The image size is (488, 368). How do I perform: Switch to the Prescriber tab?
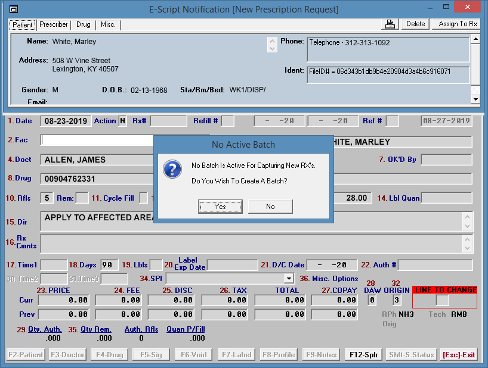coord(54,25)
